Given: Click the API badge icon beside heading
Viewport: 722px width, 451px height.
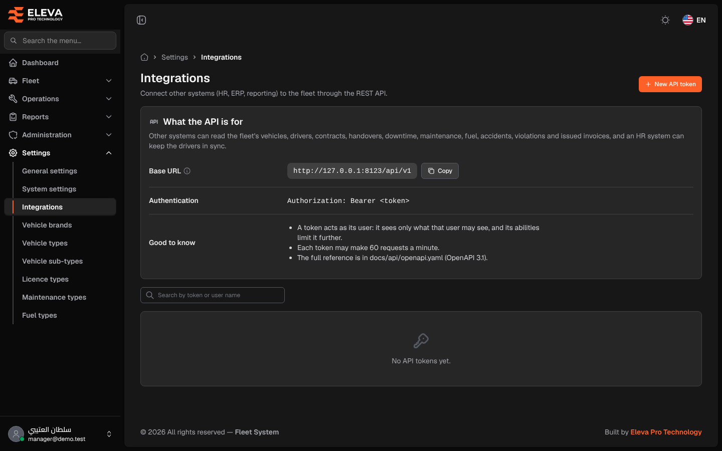Looking at the screenshot, I should (154, 122).
